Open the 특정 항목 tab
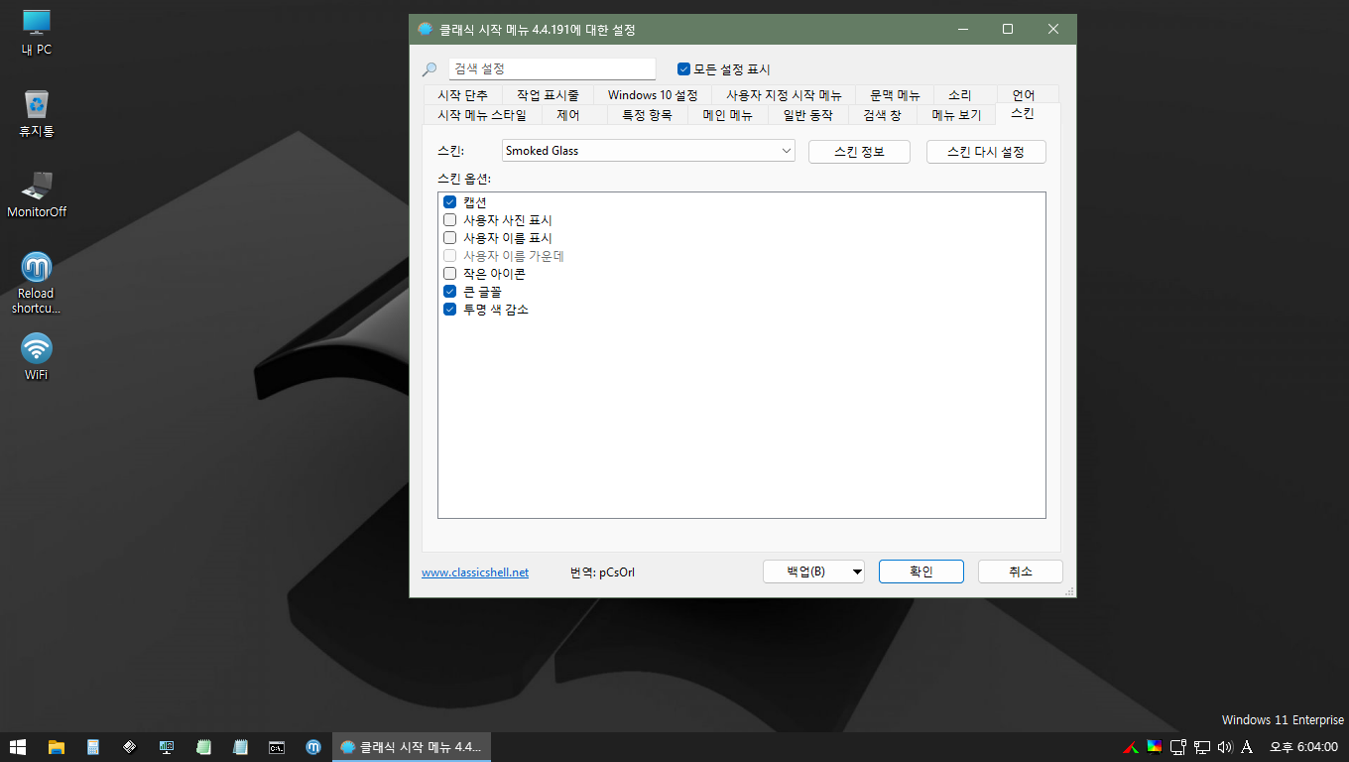 point(647,115)
